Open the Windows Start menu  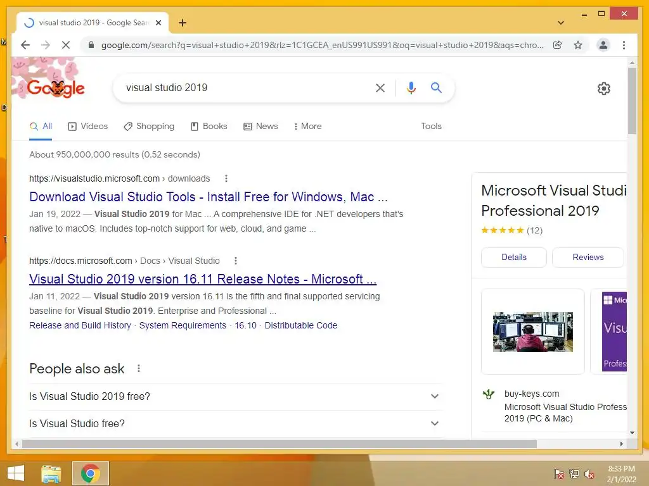[16, 473]
